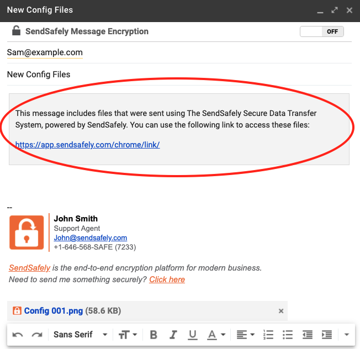Toggle SendSafely Message Encryption switch on

tap(322, 31)
